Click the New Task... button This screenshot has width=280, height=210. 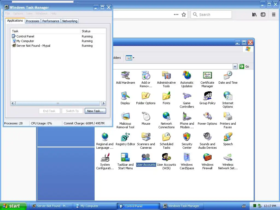[x=95, y=111]
